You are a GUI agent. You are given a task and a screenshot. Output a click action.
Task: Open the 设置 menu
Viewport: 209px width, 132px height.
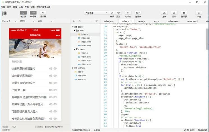point(32,7)
